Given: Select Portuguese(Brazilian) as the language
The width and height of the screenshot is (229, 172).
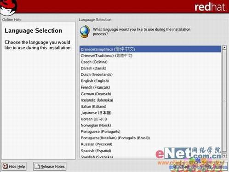Looking at the screenshot, I should (x=150, y=138).
